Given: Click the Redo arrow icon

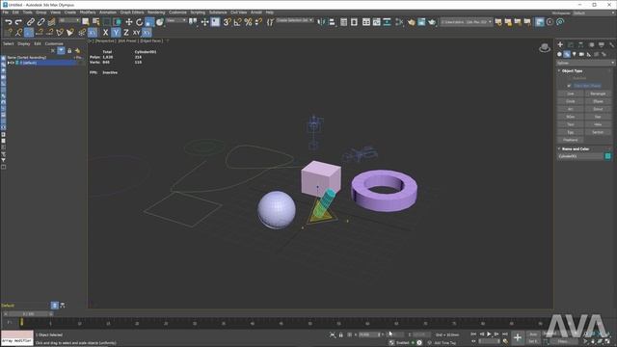Looking at the screenshot, I should 18,22.
